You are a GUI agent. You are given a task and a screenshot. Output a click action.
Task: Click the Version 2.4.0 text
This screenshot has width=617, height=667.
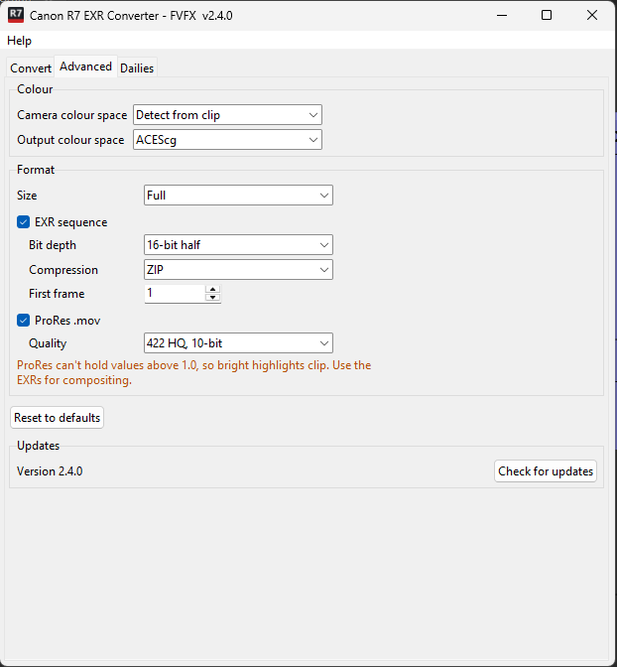(50, 471)
